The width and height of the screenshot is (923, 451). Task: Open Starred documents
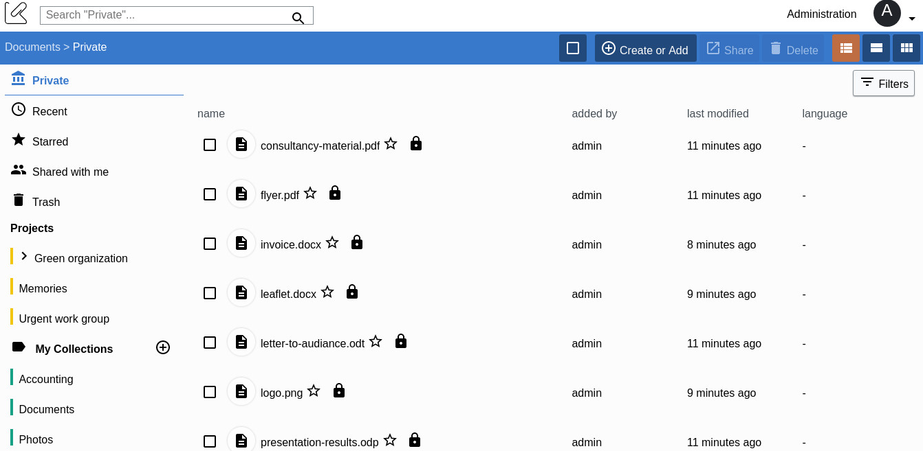[x=50, y=141]
